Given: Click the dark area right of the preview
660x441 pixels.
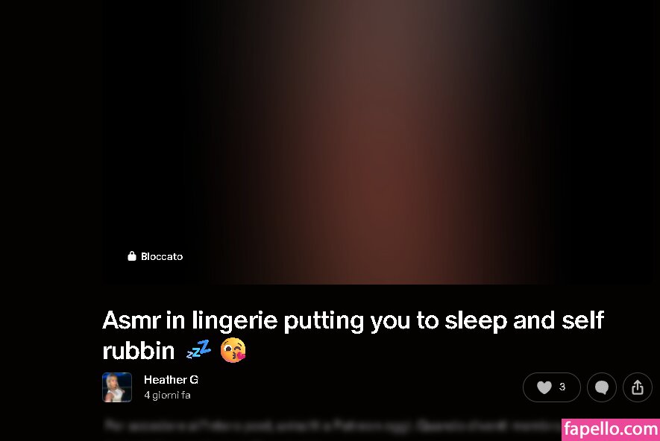Looking at the screenshot, I should click(x=654, y=142).
